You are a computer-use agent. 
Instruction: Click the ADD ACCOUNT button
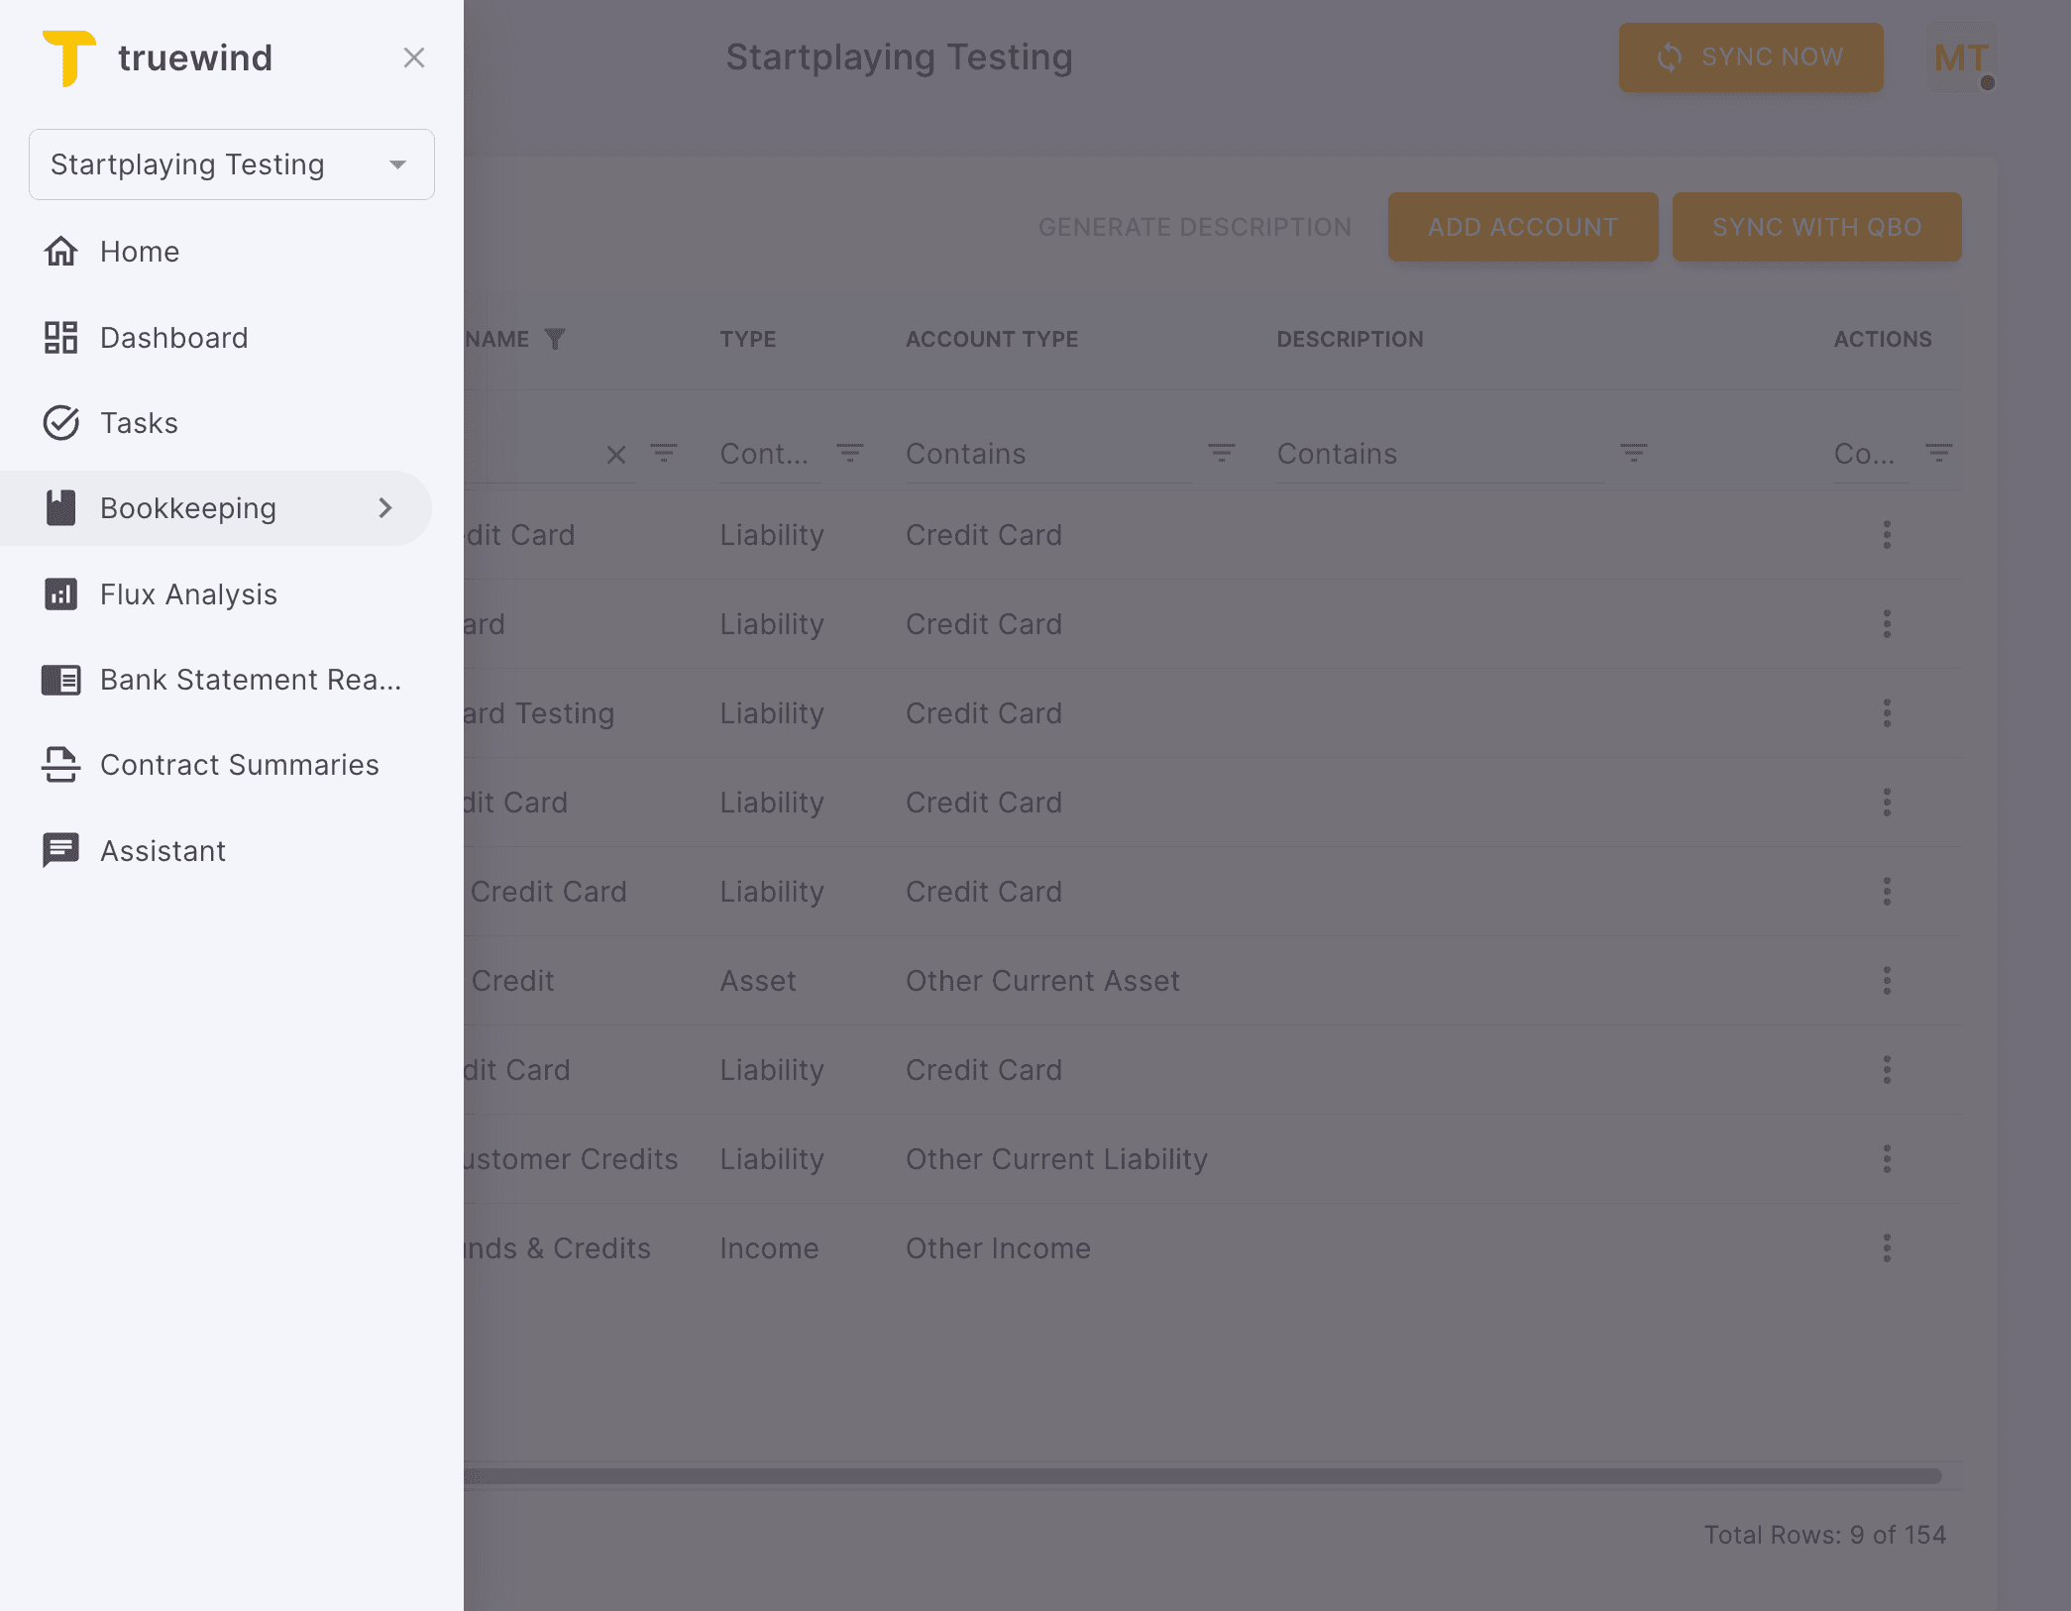tap(1523, 227)
